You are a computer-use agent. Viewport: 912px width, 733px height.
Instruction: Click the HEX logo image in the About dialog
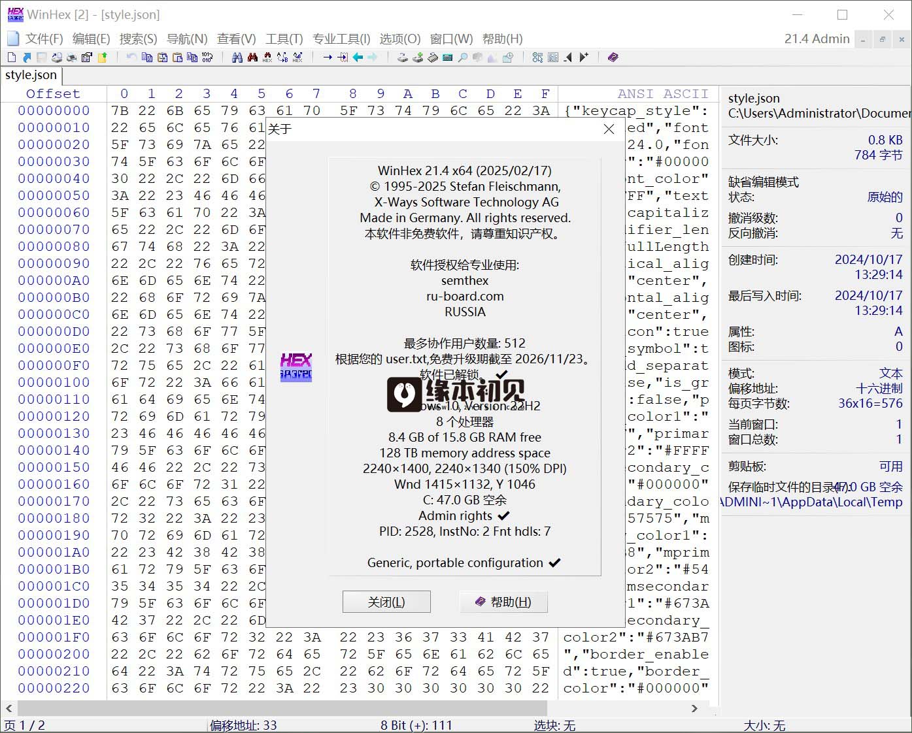click(296, 367)
